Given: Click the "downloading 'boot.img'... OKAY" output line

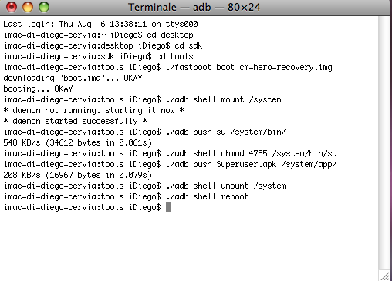Looking at the screenshot, I should (73, 78).
